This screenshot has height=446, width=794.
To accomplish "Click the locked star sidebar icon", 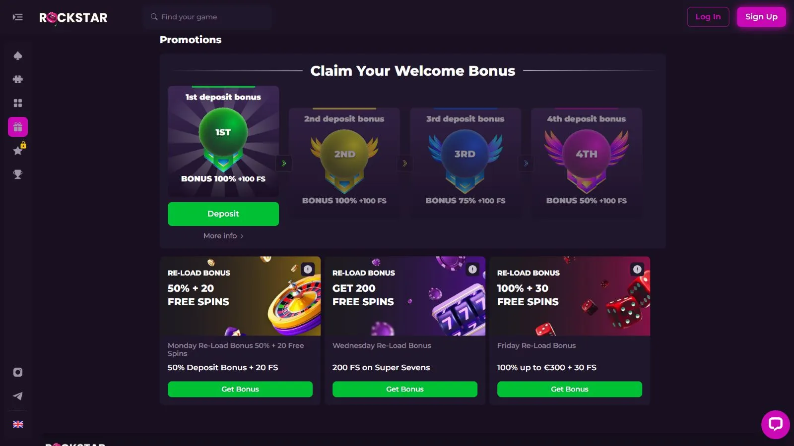I will 18,151.
